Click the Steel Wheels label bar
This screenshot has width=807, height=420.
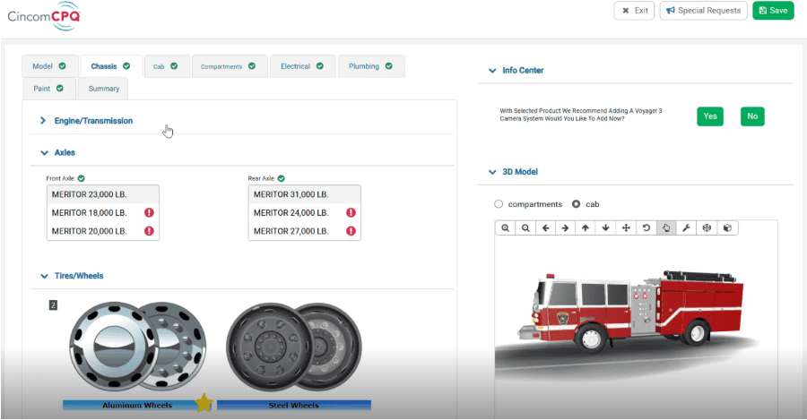(294, 405)
